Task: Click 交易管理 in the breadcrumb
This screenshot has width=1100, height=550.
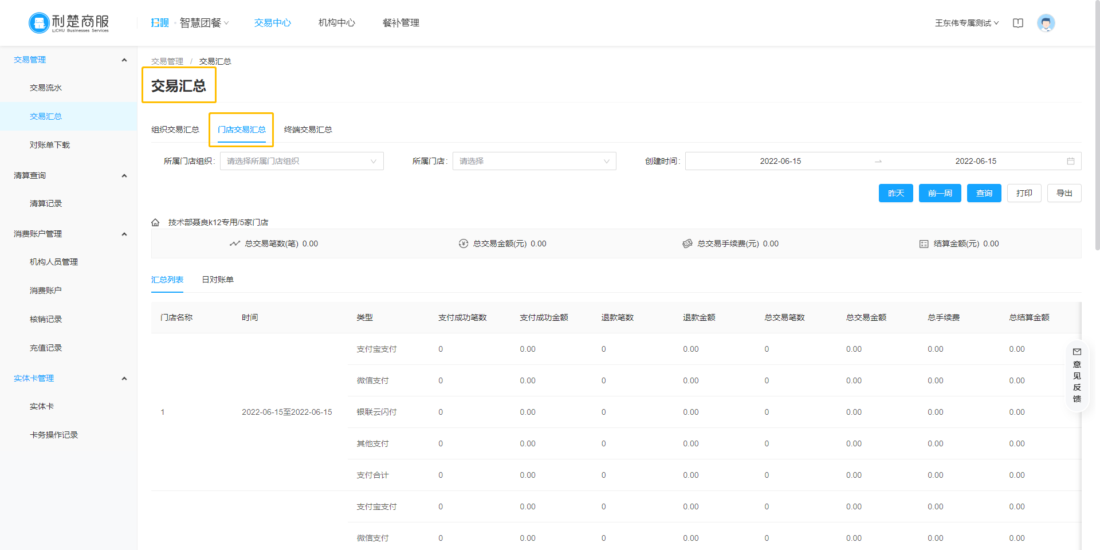Action: [x=167, y=61]
